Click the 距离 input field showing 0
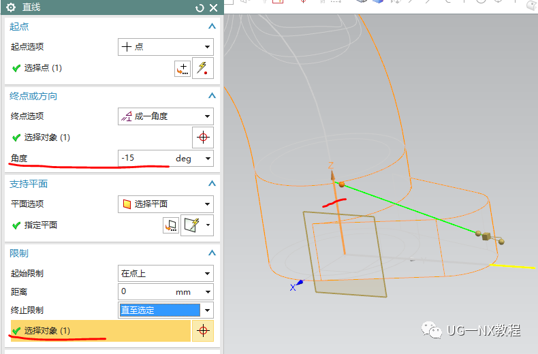538x354 pixels. point(146,292)
